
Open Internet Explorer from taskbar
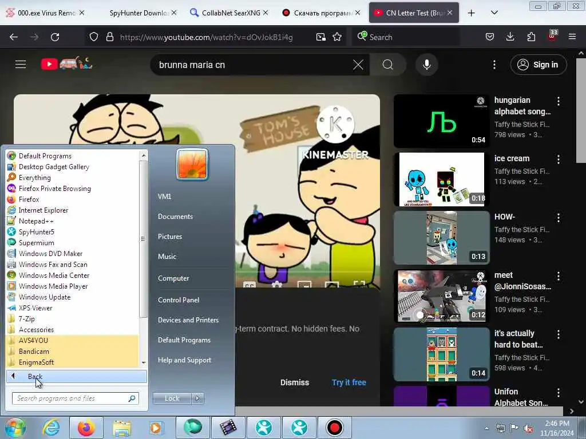click(x=51, y=428)
